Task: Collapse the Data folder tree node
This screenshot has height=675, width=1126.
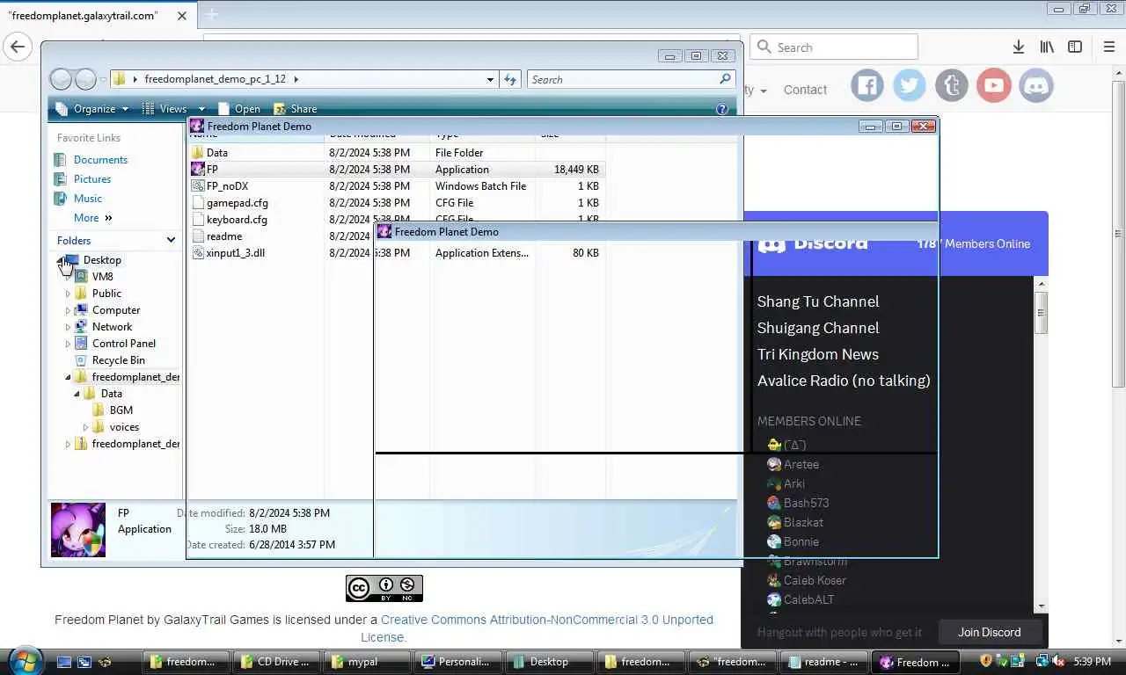Action: click(77, 394)
